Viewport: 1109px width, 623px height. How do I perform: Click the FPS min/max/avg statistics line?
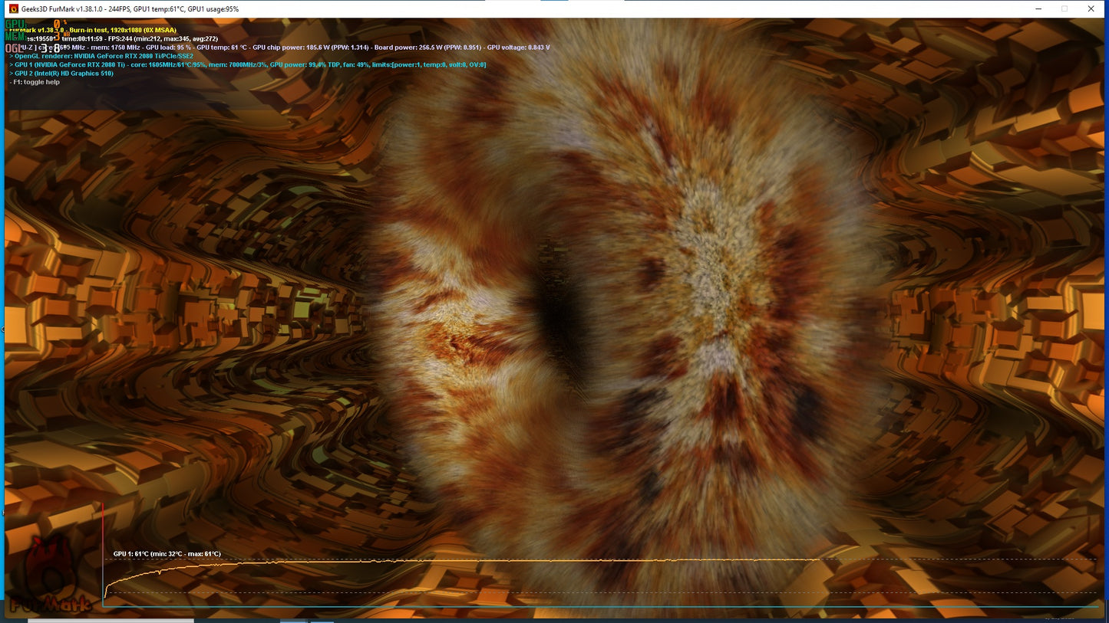[x=153, y=38]
